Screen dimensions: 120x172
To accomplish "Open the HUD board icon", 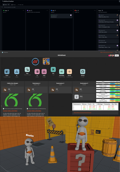I will click(x=44, y=71).
